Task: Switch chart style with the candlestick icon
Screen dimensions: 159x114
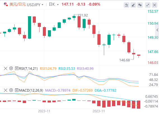Action: tap(140, 5)
